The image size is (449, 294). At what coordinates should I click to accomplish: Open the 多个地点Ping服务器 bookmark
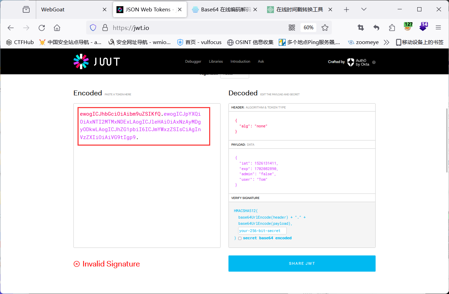[309, 42]
